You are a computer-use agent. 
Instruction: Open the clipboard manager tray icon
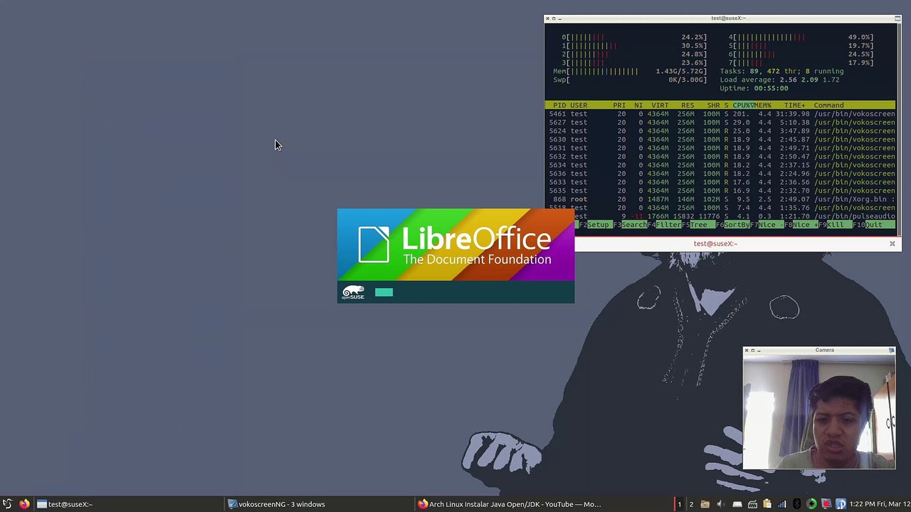(767, 504)
